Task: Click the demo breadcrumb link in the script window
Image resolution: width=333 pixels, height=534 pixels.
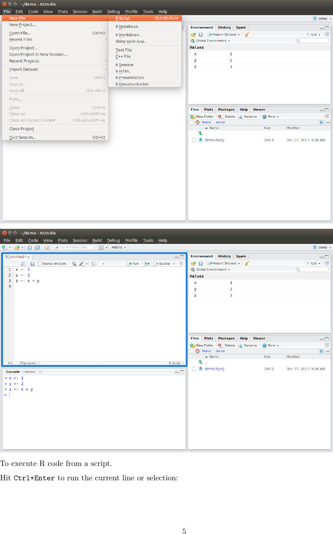Action: (x=220, y=351)
